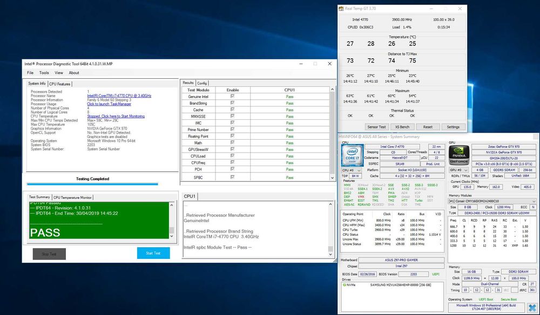
Task: Click the ASUS Z97-PRO GAMER motherboard field
Action: (401, 260)
